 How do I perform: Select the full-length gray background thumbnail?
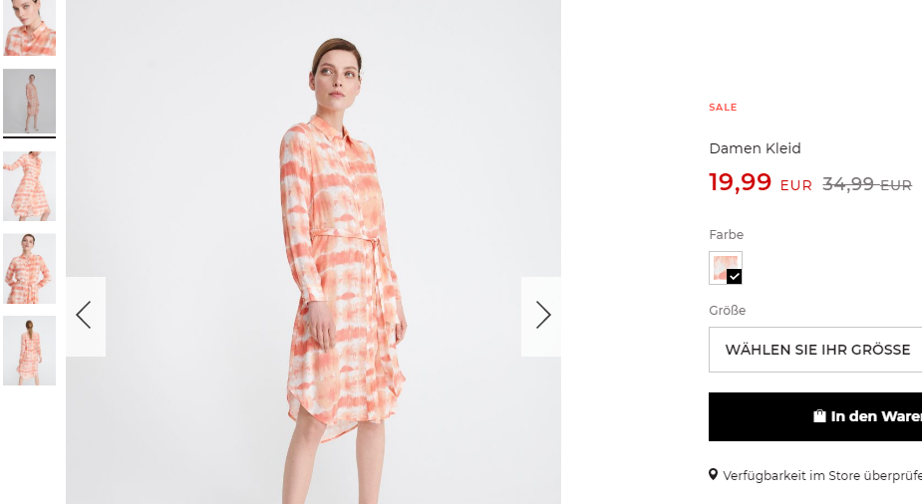point(29,101)
